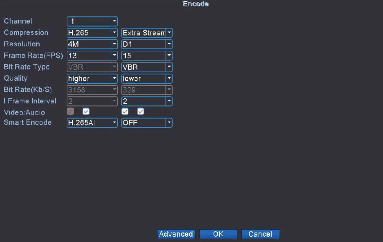Screen dimensions: 383x242
Task: Click the I Frame Interval label
Action: coord(30,101)
